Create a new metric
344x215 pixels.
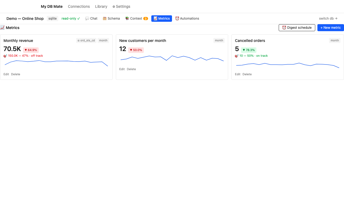(331, 28)
